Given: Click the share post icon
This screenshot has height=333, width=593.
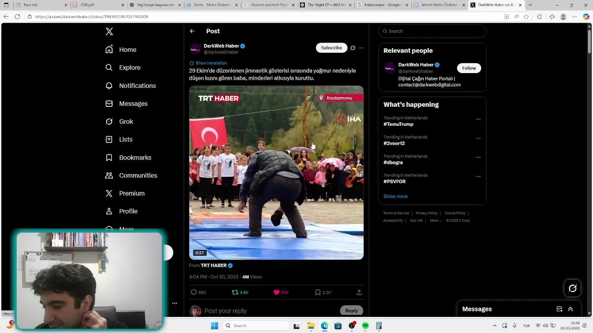Looking at the screenshot, I should [359, 292].
